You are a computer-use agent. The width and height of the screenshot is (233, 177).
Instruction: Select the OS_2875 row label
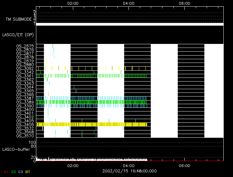coord(25,46)
